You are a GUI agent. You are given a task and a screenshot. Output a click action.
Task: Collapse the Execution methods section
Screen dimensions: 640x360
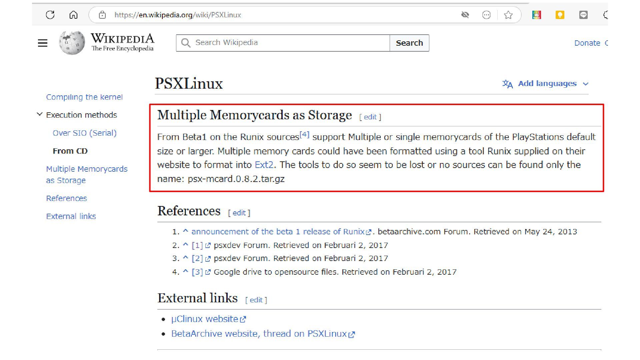[40, 114]
